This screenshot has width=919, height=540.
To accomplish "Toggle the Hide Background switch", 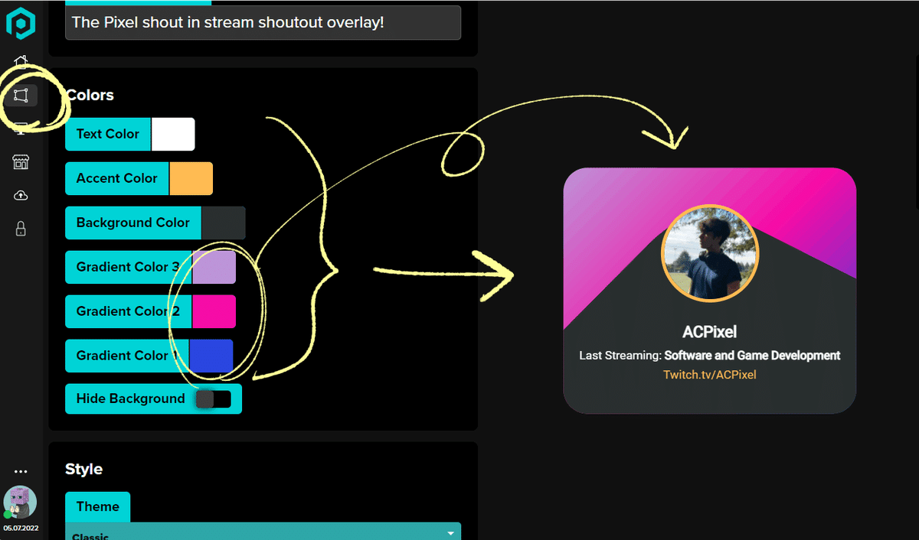I will tap(214, 399).
